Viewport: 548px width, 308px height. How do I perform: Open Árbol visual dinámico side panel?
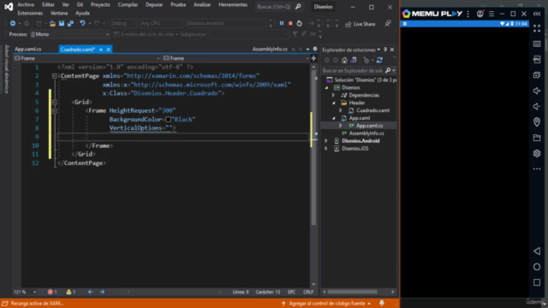pyautogui.click(x=7, y=69)
